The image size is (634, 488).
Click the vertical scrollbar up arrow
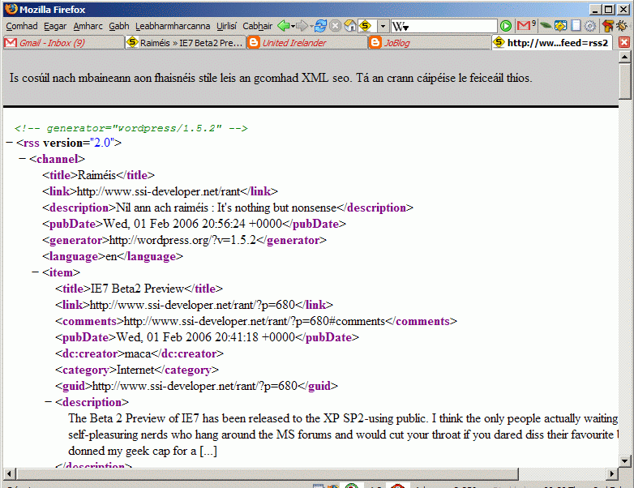coord(625,57)
